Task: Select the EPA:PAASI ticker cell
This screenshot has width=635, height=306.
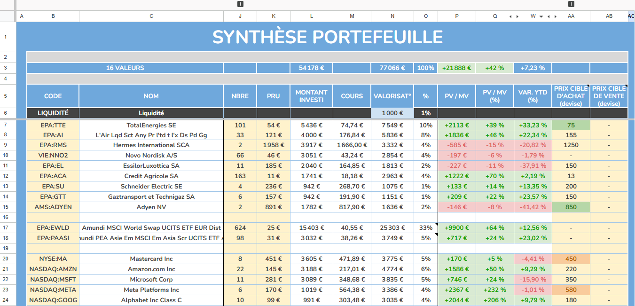Action: coord(53,238)
